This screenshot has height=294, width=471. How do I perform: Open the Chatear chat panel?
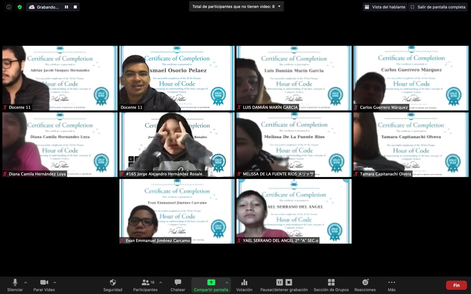point(178,285)
